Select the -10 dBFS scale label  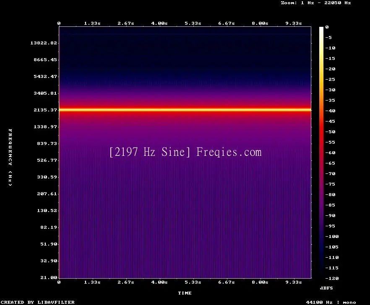330,48
